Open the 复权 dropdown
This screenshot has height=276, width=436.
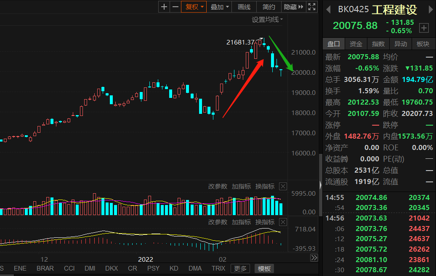[194, 7]
